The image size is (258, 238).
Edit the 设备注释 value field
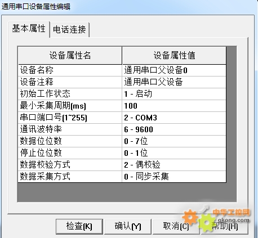pyautogui.click(x=174, y=82)
